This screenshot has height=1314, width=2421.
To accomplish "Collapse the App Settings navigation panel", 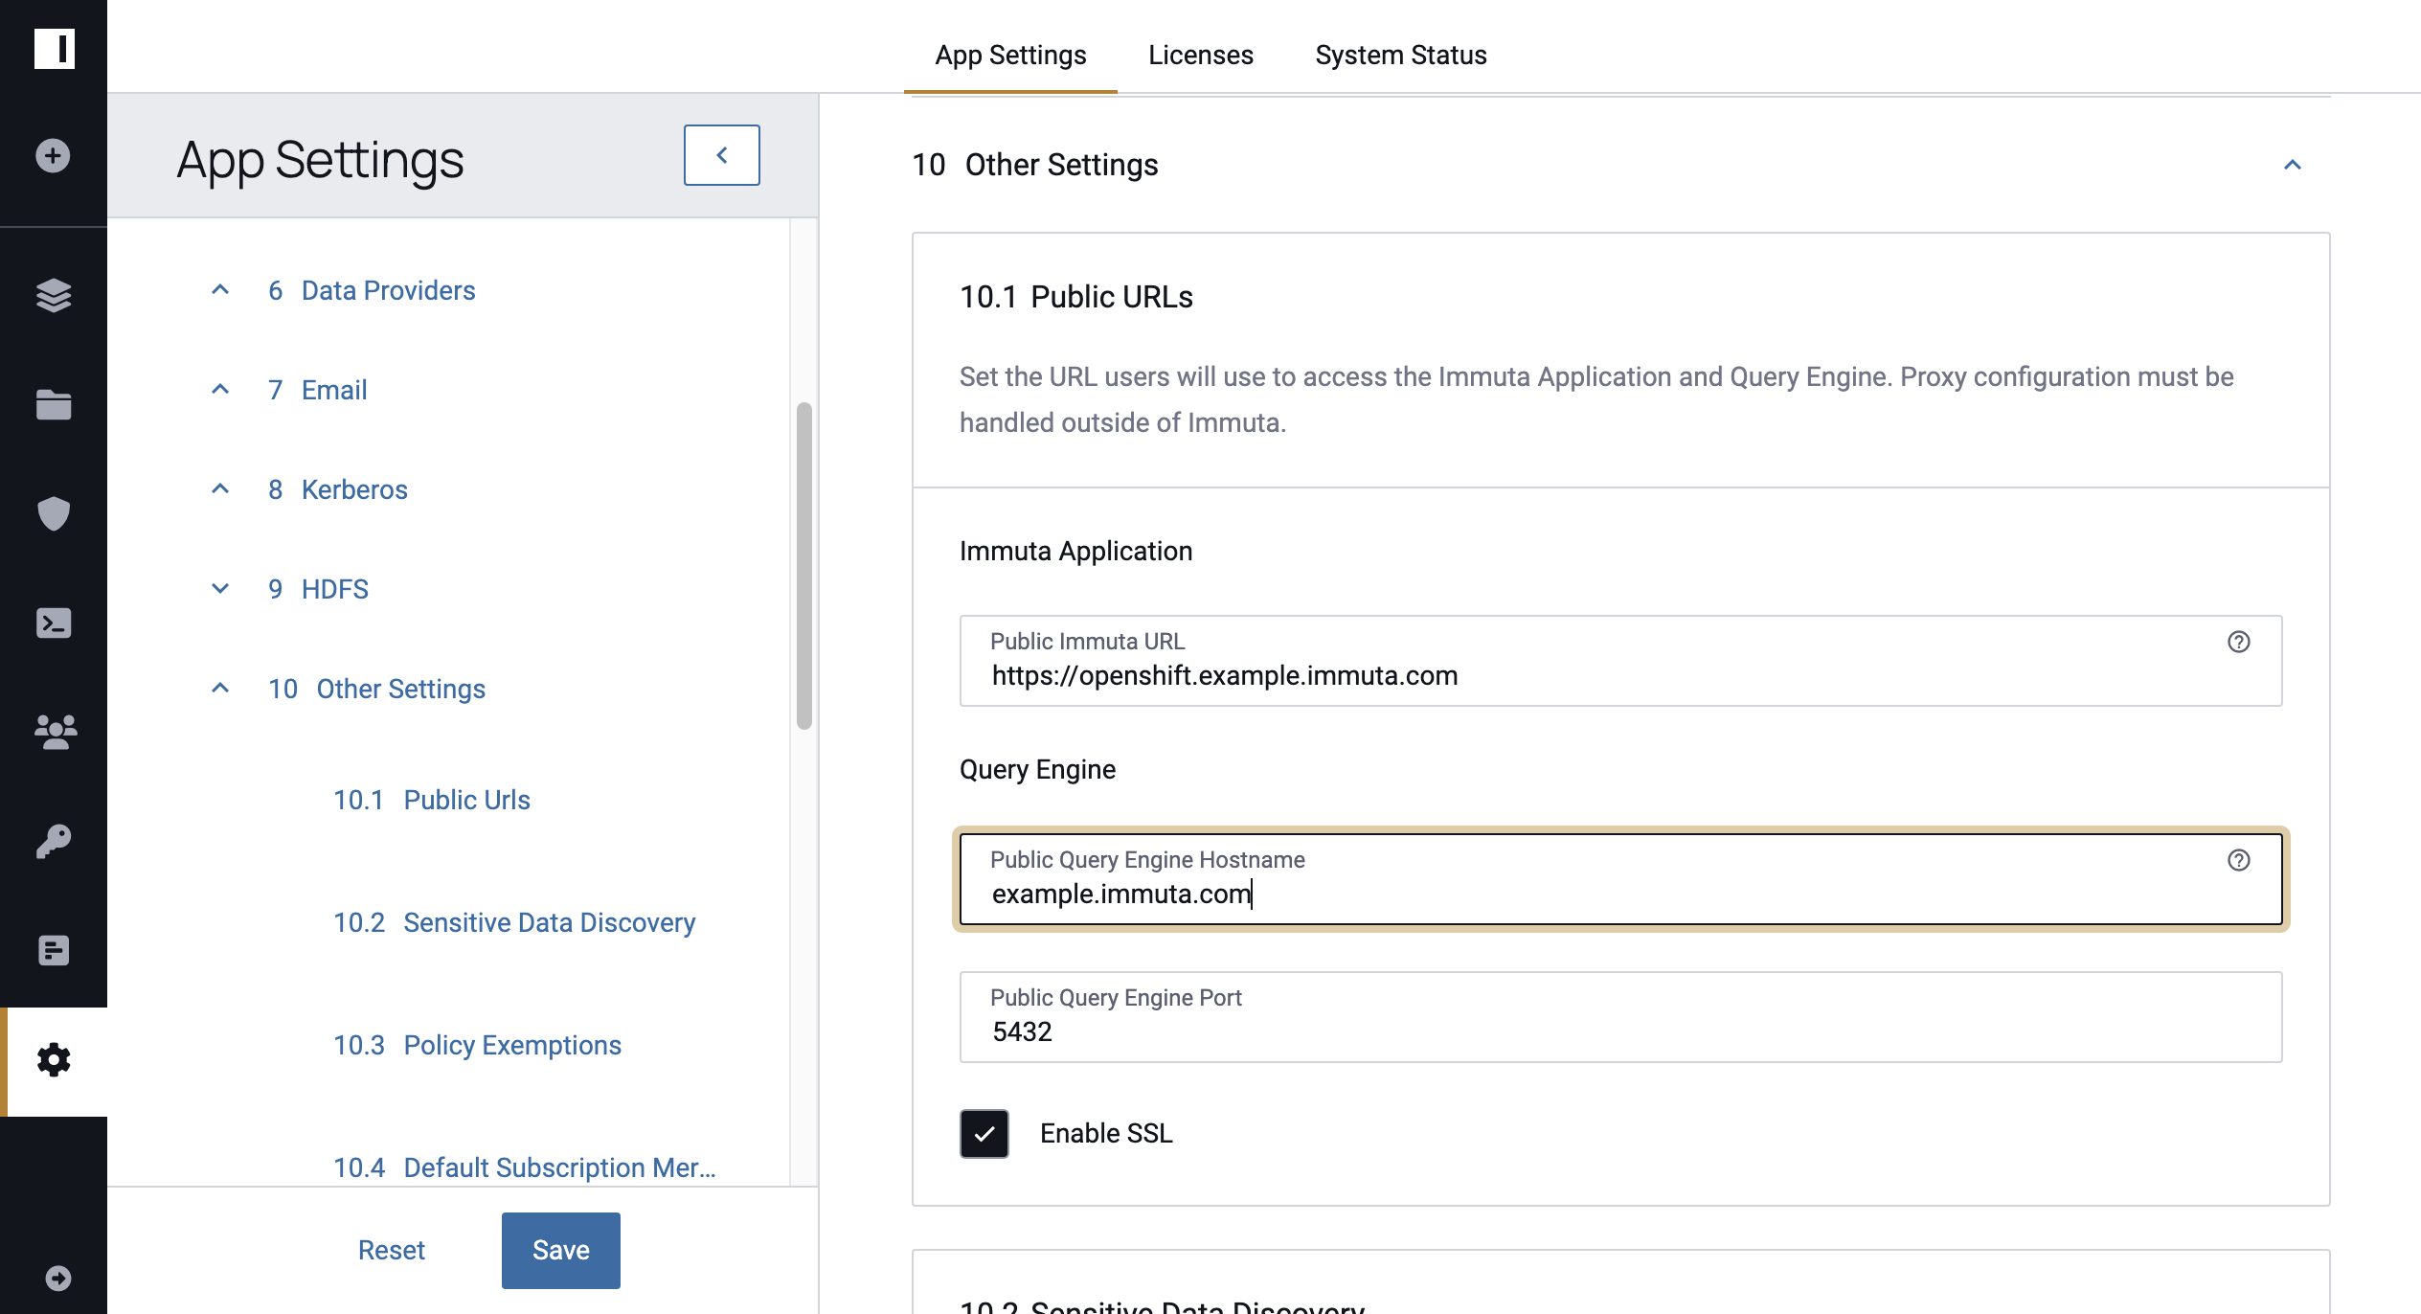I will [x=722, y=155].
